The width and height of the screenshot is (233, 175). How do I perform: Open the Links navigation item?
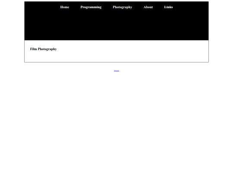tap(168, 7)
